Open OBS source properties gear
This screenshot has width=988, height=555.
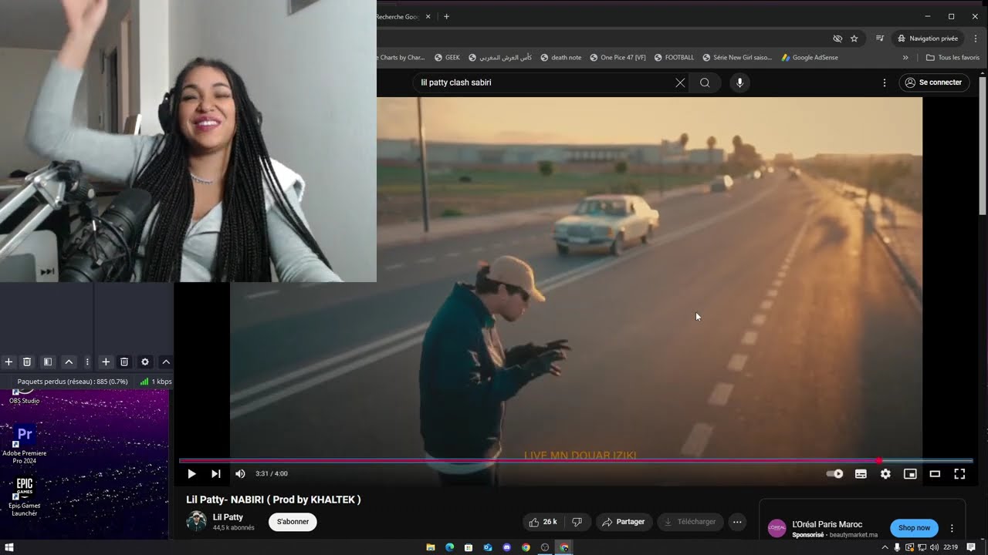click(x=145, y=362)
